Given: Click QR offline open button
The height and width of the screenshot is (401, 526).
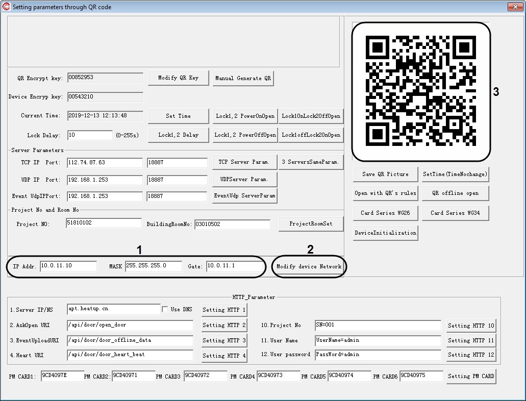Looking at the screenshot, I should point(455,193).
